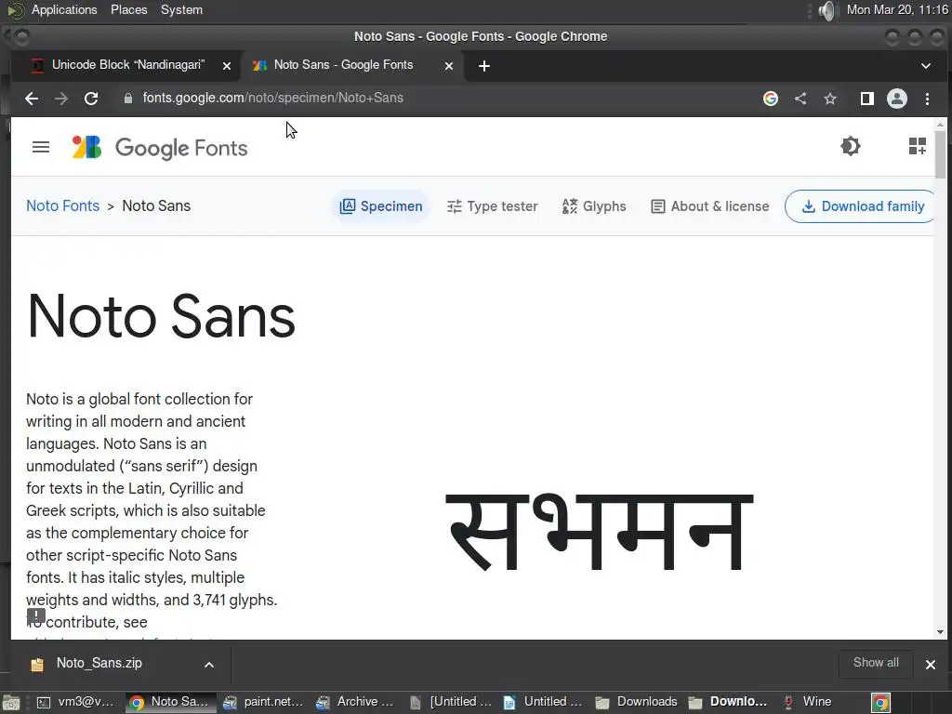This screenshot has height=714, width=952.
Task: Close the downloads bar
Action: 930,664
